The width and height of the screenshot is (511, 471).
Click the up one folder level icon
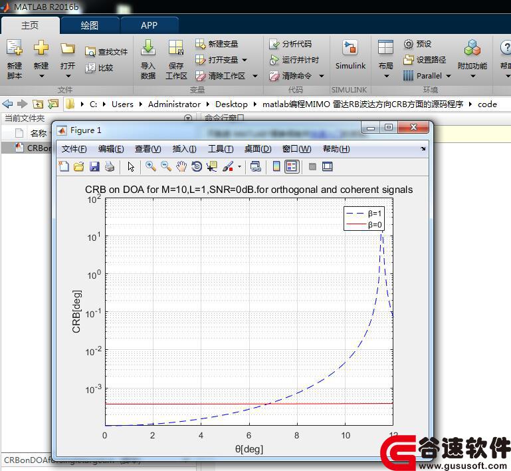coord(38,104)
